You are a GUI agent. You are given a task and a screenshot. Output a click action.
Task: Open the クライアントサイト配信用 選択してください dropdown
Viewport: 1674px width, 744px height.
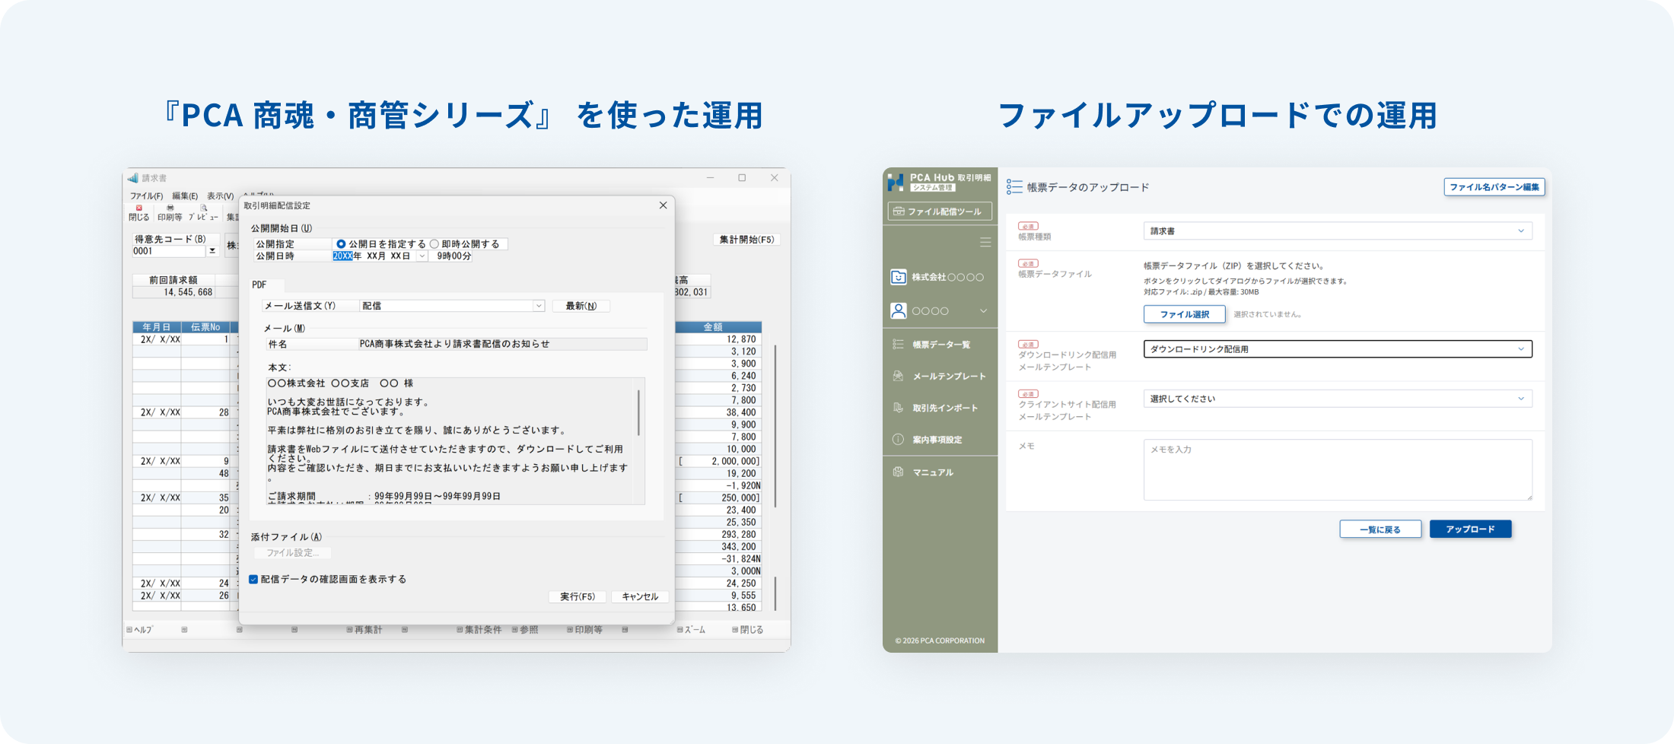pos(1338,399)
